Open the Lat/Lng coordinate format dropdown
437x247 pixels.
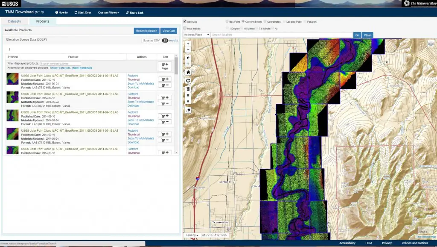pos(192,235)
